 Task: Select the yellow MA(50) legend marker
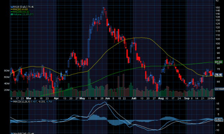[12, 9]
